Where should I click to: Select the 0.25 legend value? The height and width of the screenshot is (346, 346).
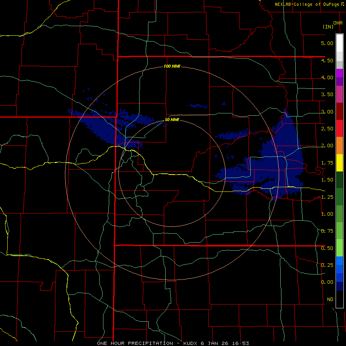327,265
